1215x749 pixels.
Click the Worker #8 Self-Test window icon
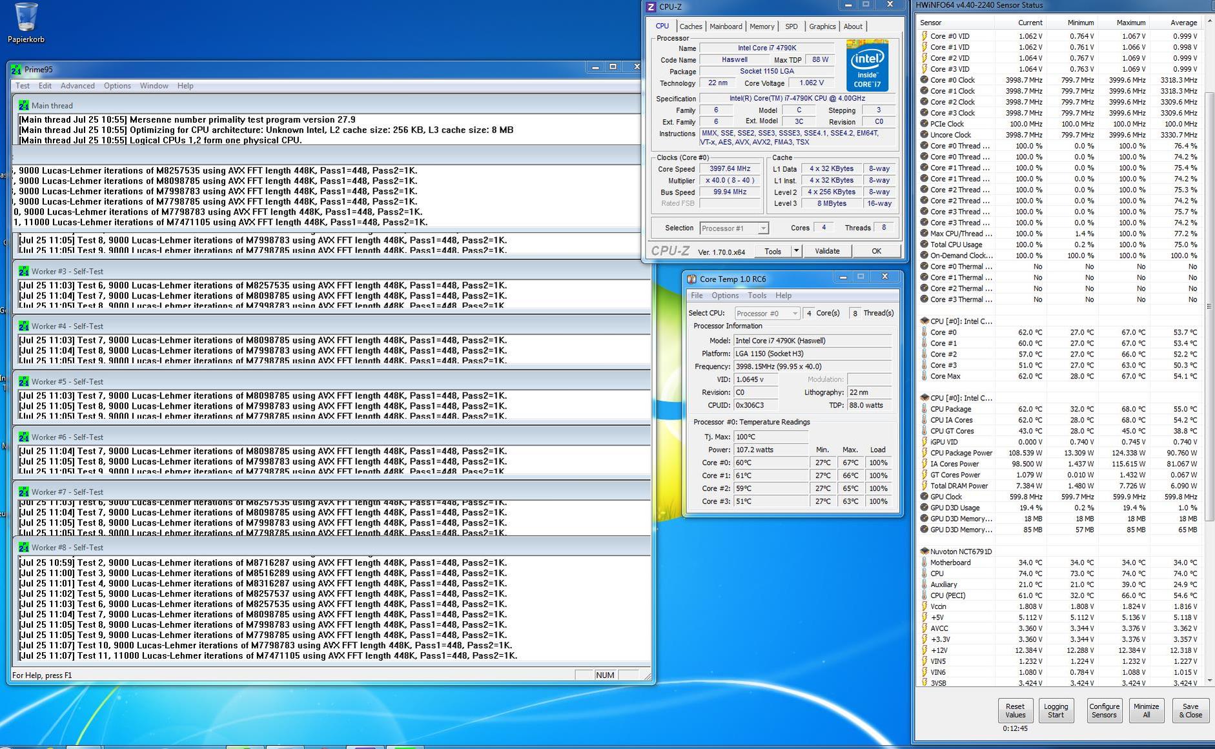[24, 548]
